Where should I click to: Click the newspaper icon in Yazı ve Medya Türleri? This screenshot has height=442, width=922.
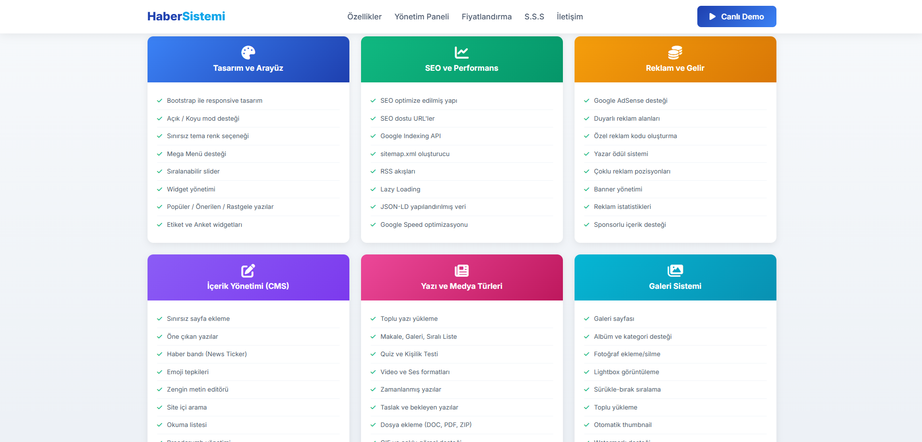(x=461, y=270)
